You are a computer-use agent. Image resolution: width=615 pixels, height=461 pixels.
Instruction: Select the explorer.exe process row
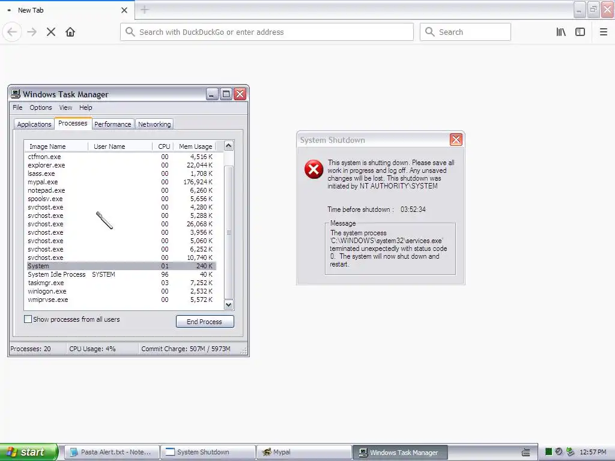click(121, 165)
